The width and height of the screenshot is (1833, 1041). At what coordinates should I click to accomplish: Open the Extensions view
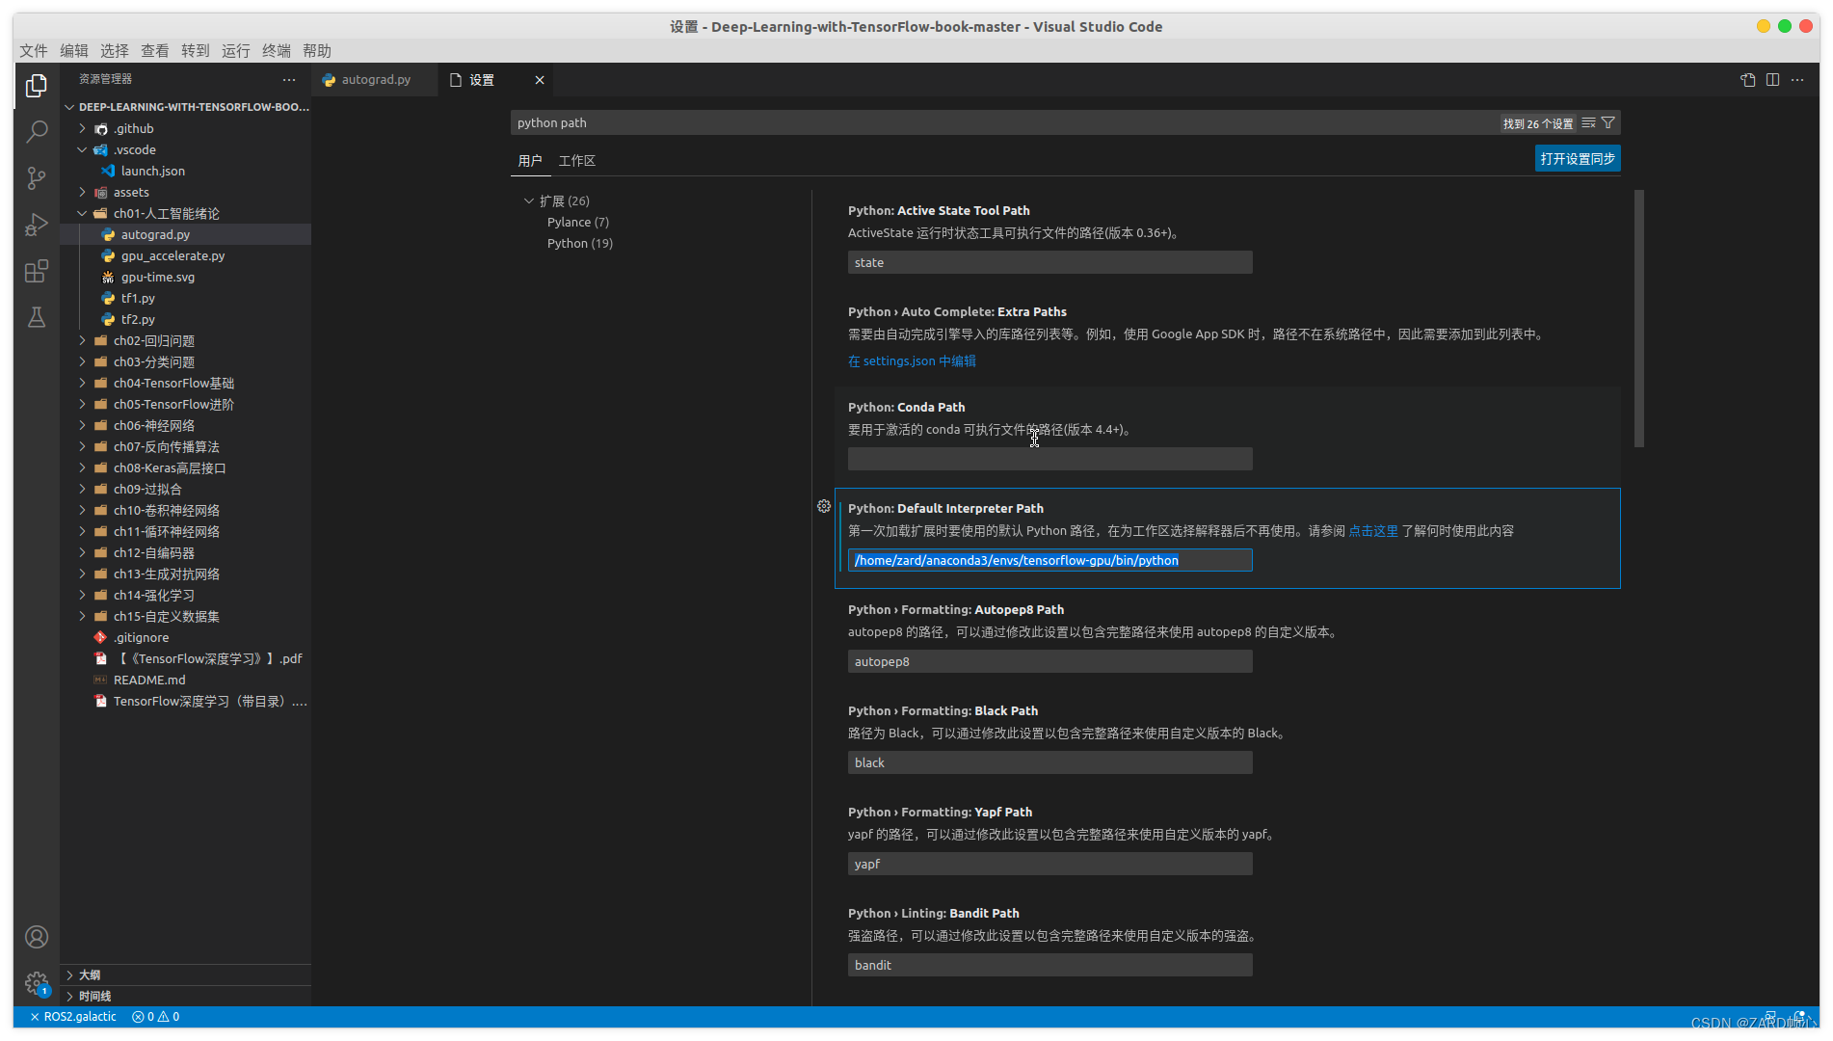(37, 272)
